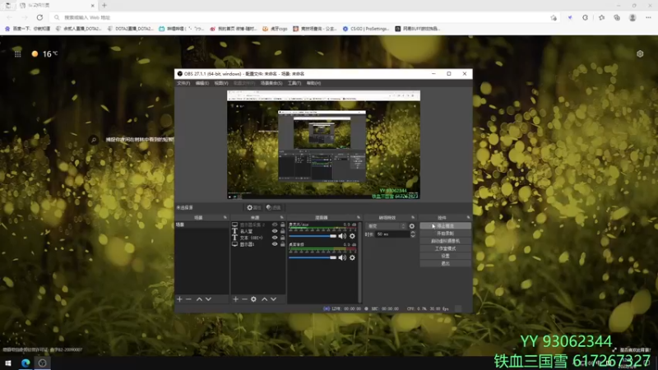The image size is (658, 370).
Task: Open the 工具(T) menu in OBS
Action: pyautogui.click(x=294, y=83)
